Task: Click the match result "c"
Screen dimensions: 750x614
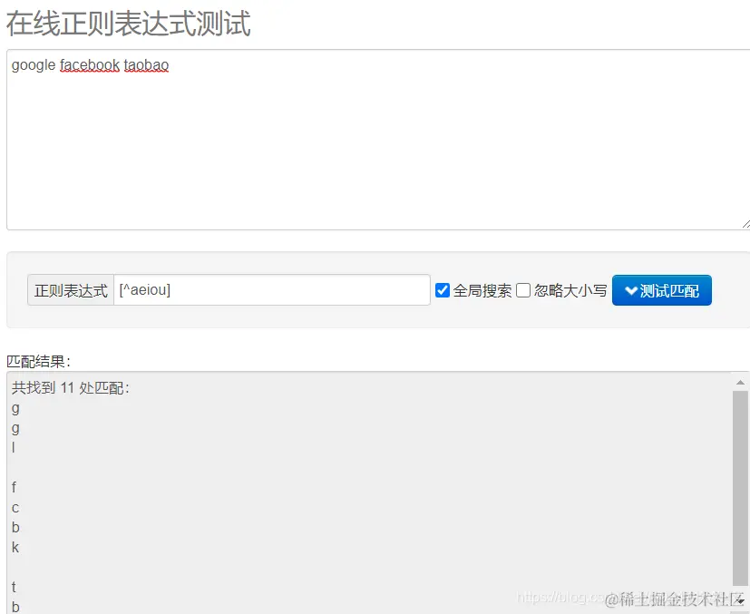Action: point(15,508)
